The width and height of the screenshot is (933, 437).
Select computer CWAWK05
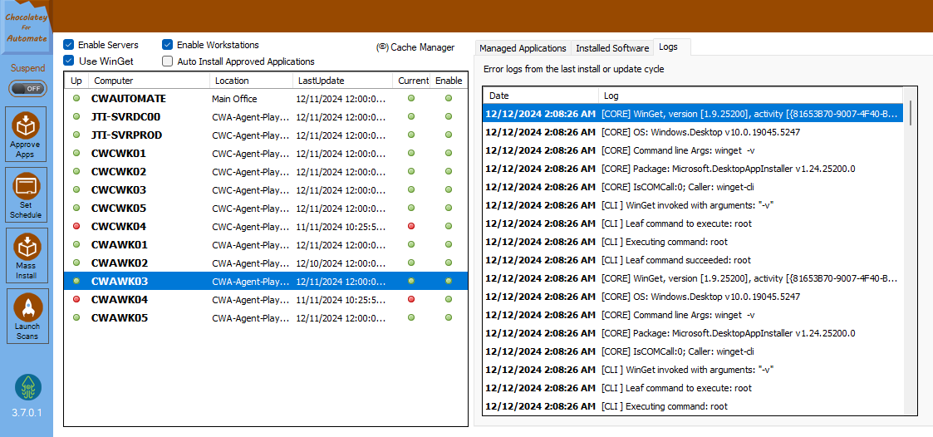tap(265, 317)
